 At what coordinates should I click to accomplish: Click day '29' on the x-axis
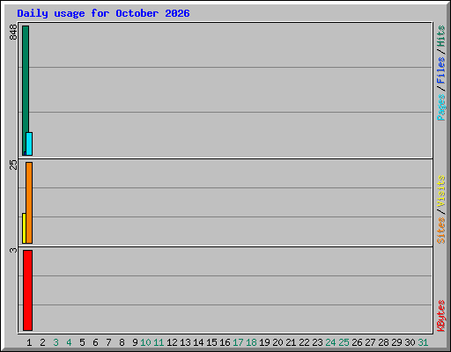tap(396, 342)
